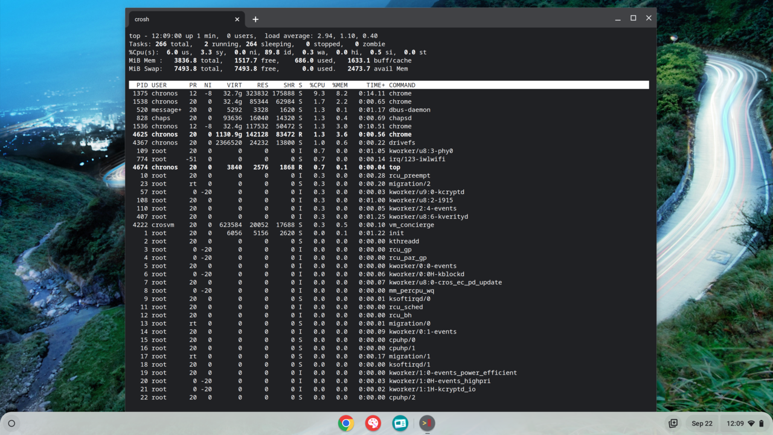Select the drivefs process name
Image resolution: width=773 pixels, height=435 pixels.
coord(402,143)
